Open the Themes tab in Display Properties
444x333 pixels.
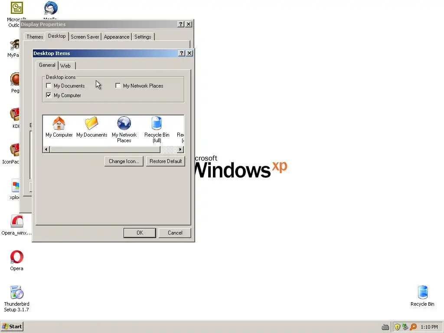pos(35,37)
